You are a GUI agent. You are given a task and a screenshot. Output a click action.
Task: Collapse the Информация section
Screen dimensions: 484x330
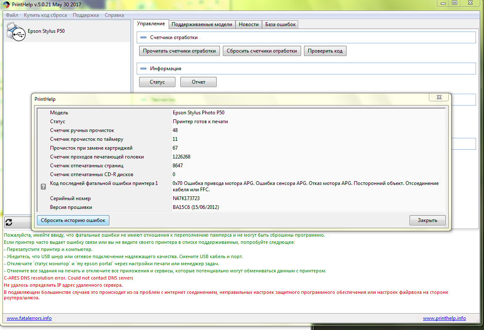point(143,69)
